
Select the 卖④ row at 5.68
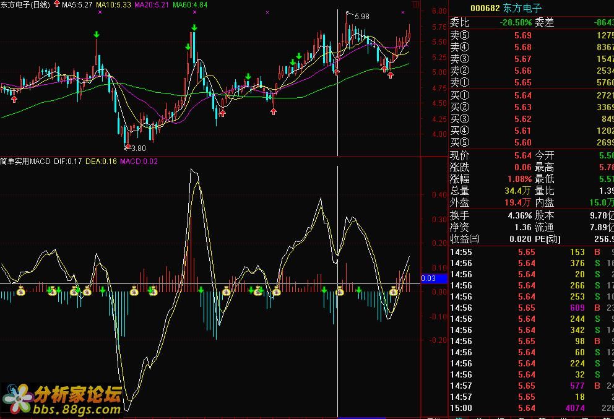pyautogui.click(x=532, y=47)
